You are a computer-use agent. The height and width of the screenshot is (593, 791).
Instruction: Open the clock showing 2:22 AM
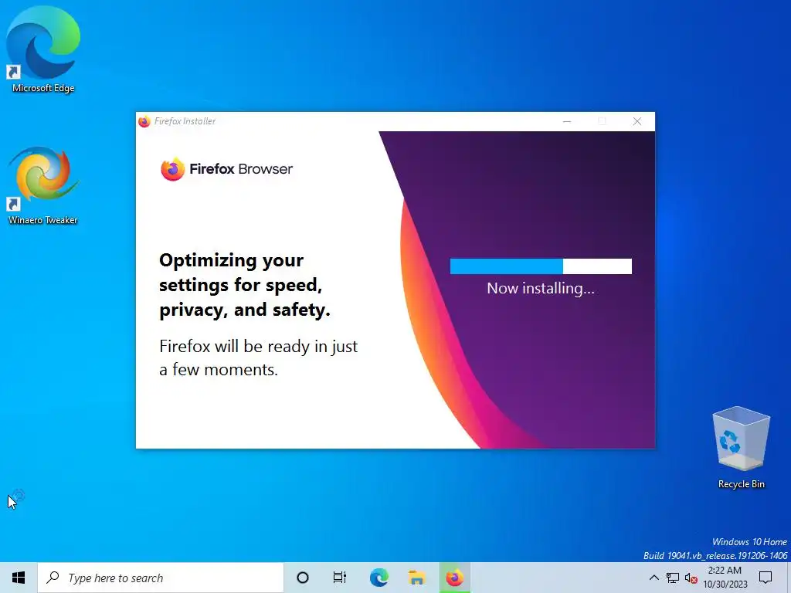click(x=725, y=578)
